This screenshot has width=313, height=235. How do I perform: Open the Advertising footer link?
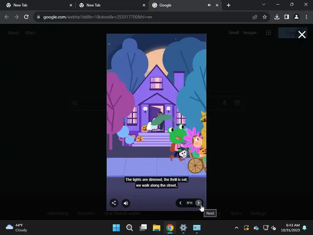(57, 213)
